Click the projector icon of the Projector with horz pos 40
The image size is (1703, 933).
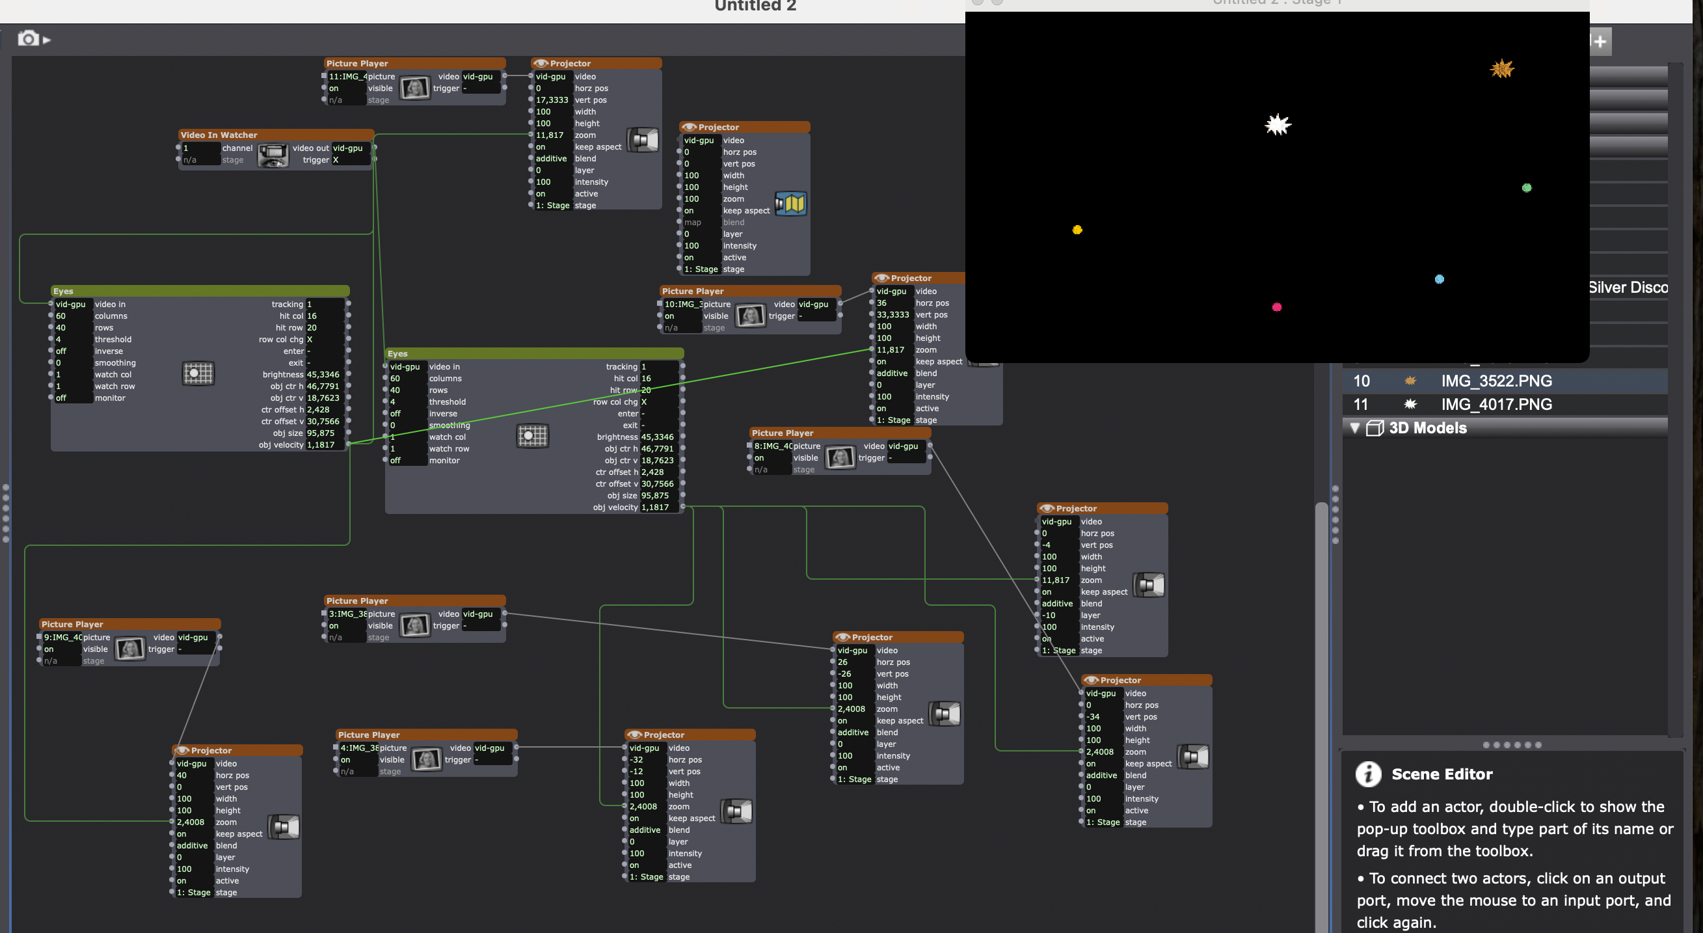pos(285,827)
